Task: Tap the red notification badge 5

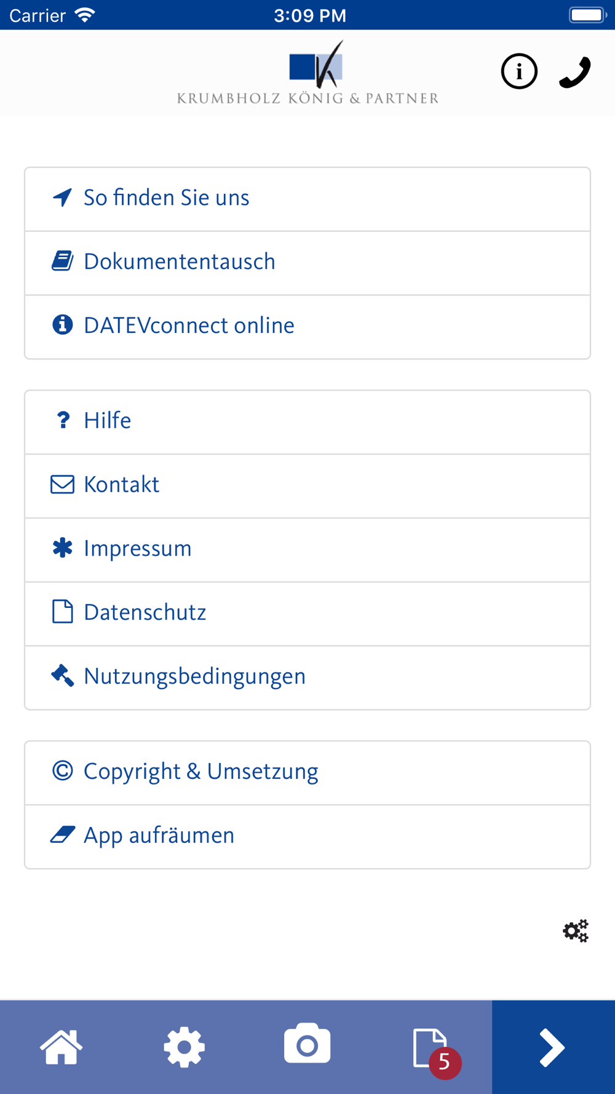Action: pyautogui.click(x=445, y=1063)
